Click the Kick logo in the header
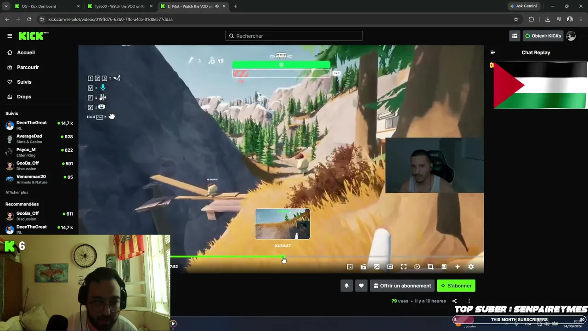This screenshot has height=331, width=588. [33, 36]
